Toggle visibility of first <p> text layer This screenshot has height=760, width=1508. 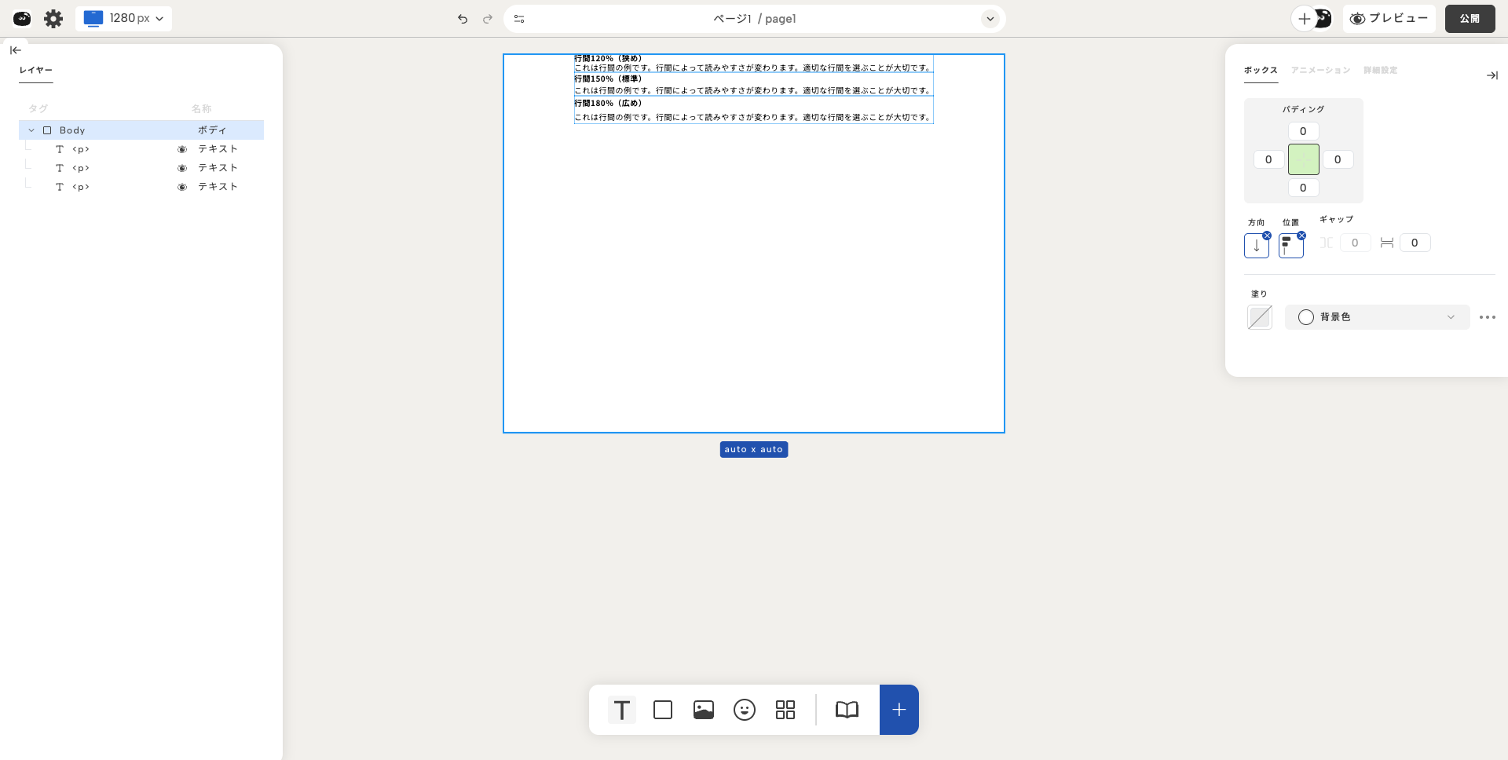tap(182, 149)
